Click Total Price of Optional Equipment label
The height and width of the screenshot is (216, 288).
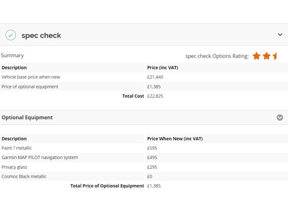click(107, 186)
